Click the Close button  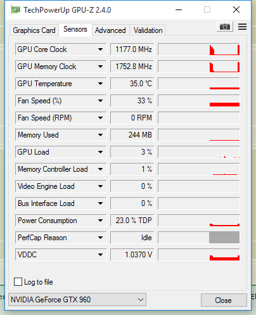point(224,300)
